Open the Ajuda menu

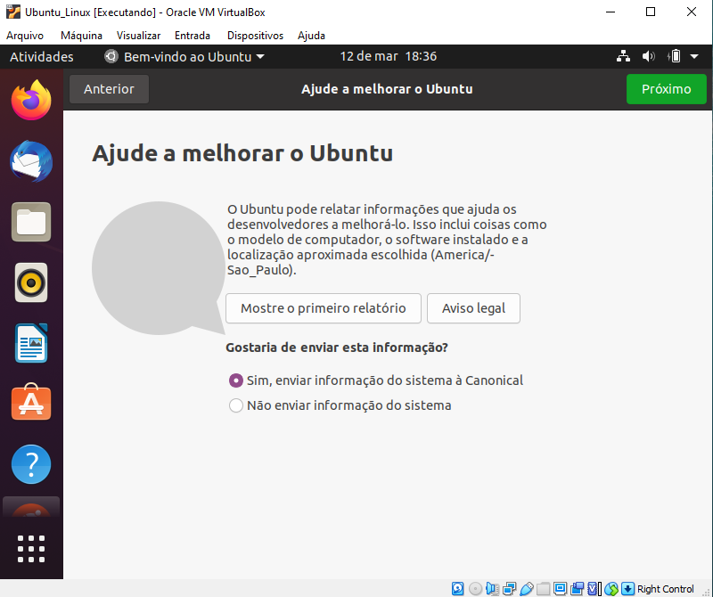click(x=311, y=36)
